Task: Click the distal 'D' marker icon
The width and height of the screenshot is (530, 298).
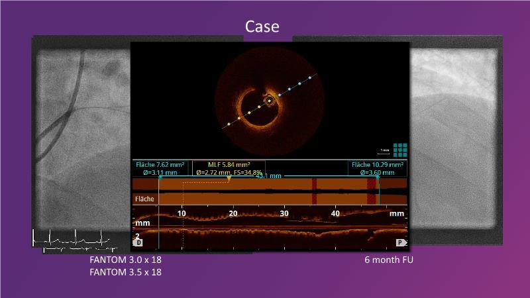Action: [138, 243]
